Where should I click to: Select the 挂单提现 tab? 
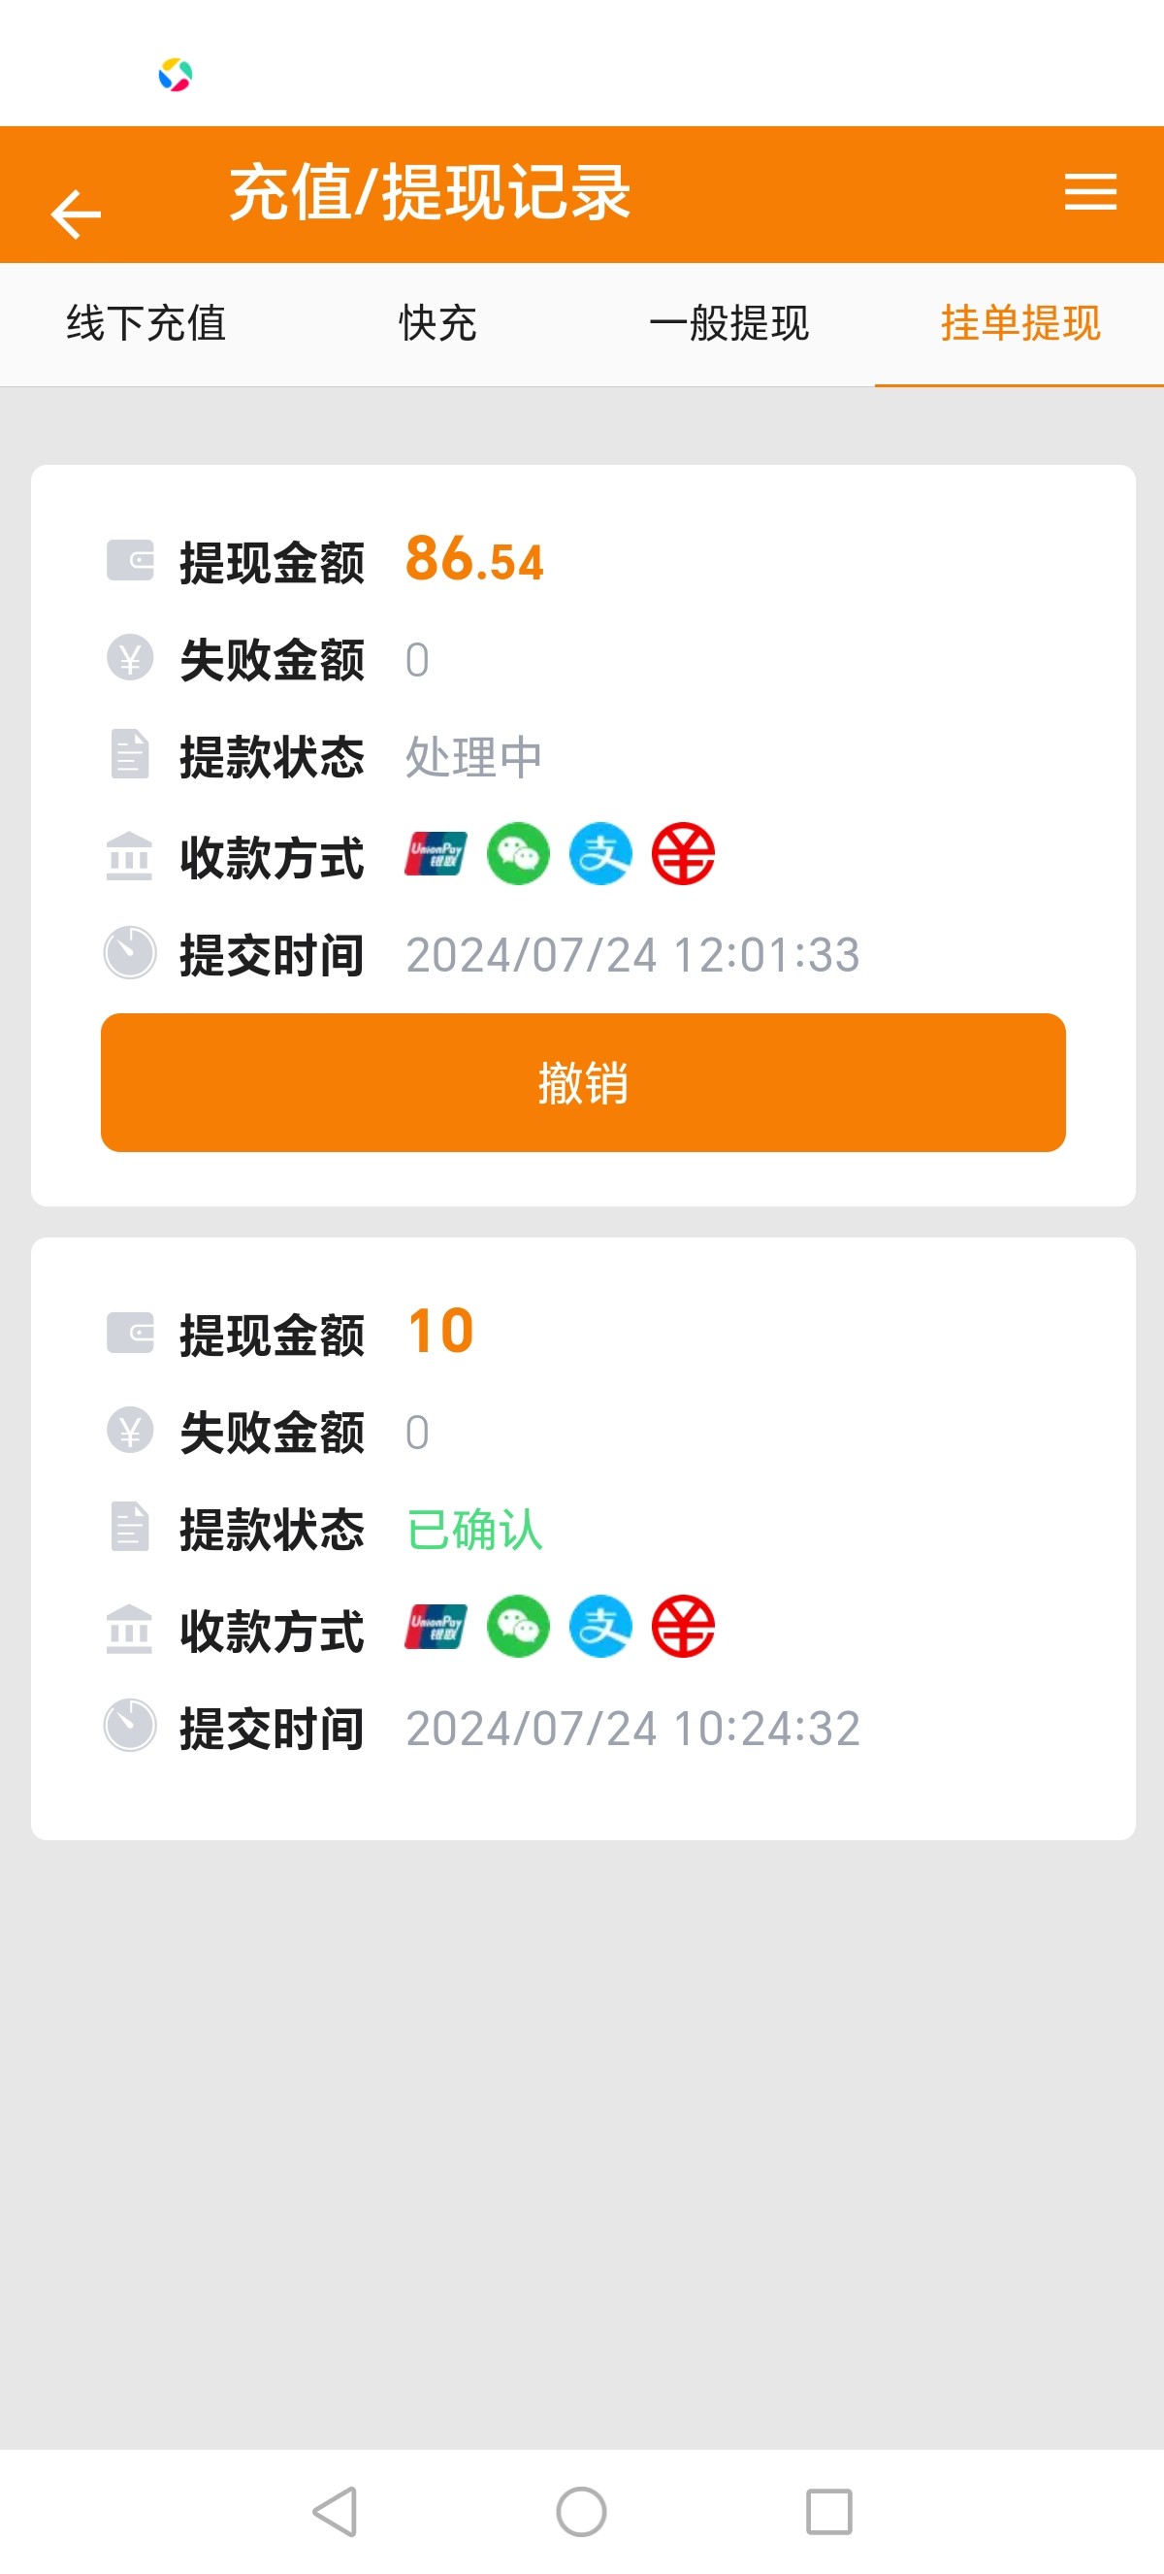point(1019,324)
